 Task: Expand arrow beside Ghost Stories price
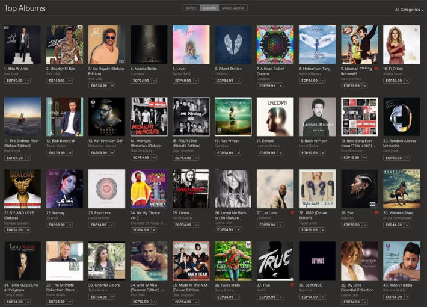[239, 81]
